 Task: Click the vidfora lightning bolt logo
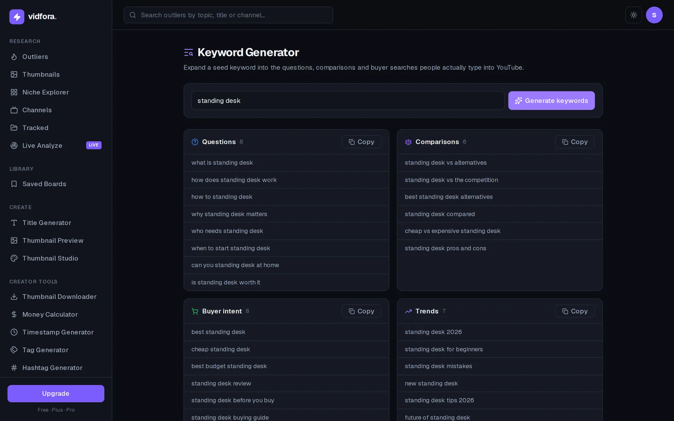(17, 16)
